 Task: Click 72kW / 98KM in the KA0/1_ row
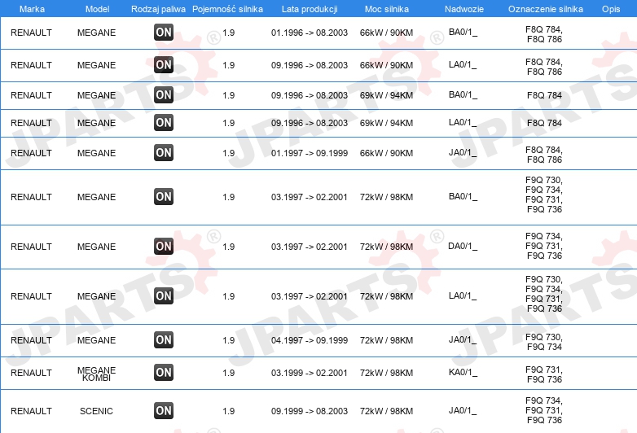(x=386, y=373)
